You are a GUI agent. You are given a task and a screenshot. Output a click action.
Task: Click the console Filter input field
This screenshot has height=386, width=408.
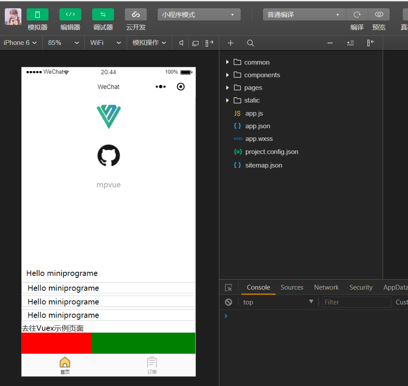pyautogui.click(x=357, y=302)
